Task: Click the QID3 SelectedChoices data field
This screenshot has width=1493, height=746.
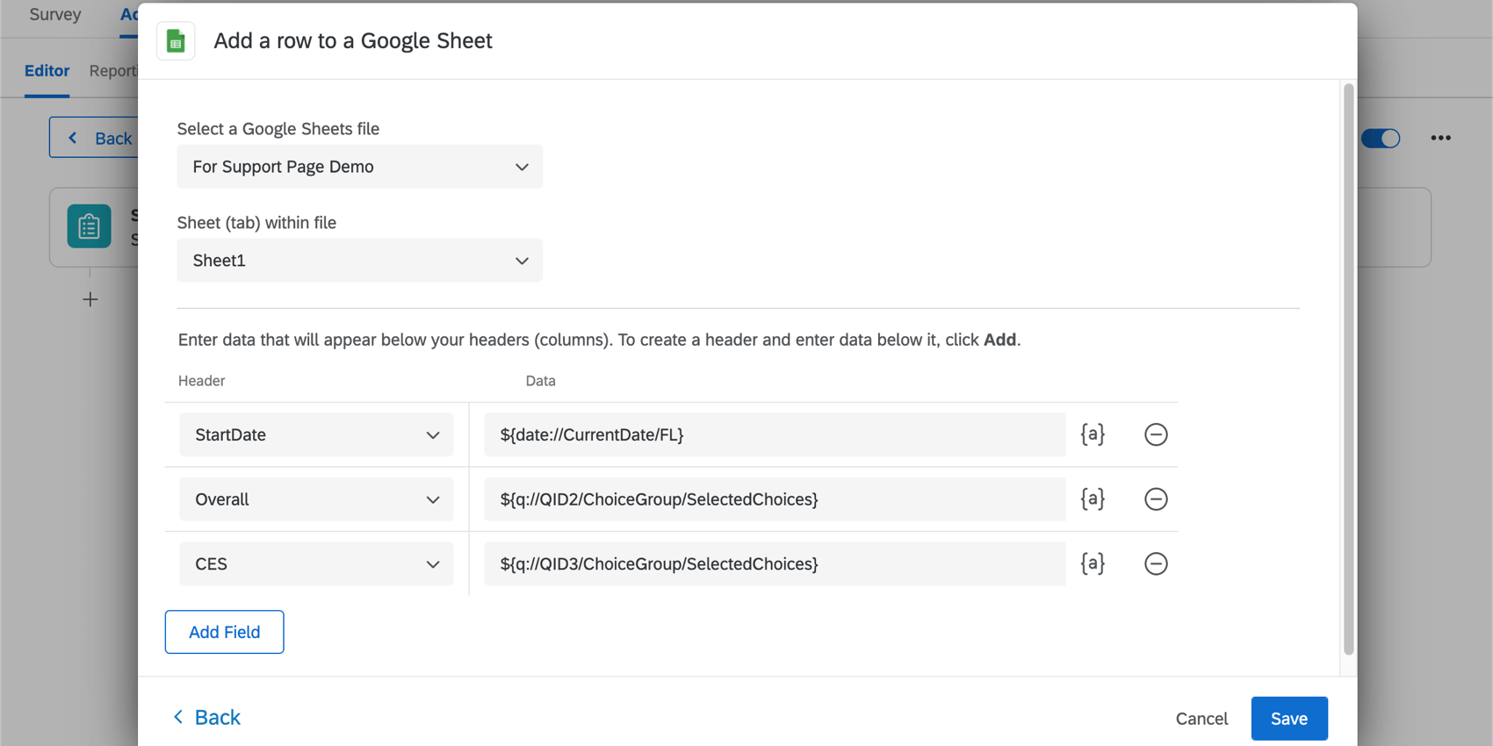Action: tap(775, 563)
